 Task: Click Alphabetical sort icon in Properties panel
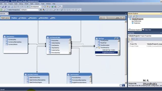click(x=132, y=39)
